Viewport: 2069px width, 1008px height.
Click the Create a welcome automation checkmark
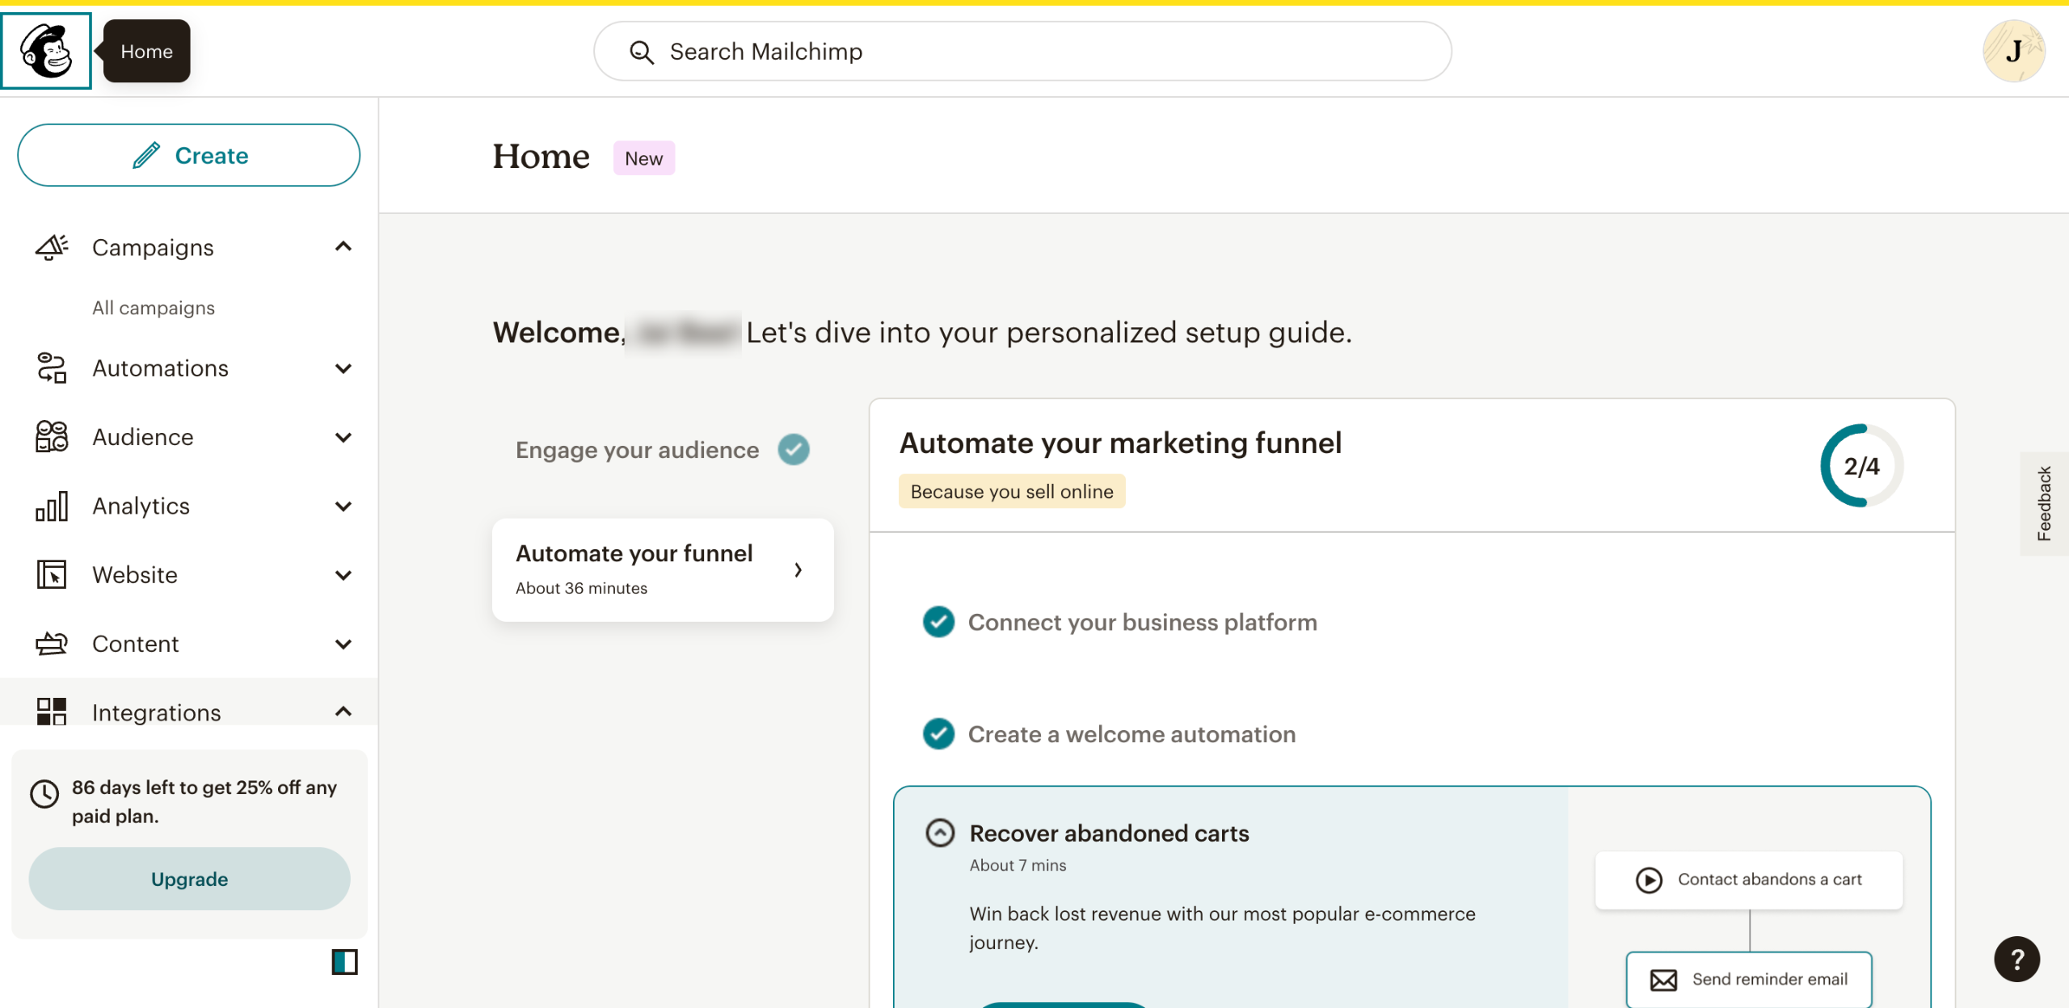pos(938,734)
